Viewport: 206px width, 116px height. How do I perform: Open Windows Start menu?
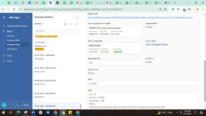(x=3, y=113)
